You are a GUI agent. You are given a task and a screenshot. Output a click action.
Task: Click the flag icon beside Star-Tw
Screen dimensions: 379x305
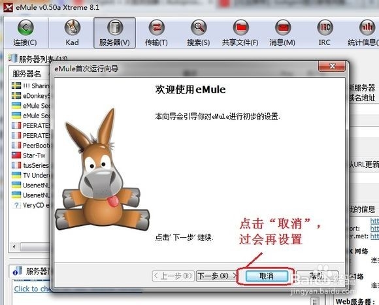coord(16,155)
